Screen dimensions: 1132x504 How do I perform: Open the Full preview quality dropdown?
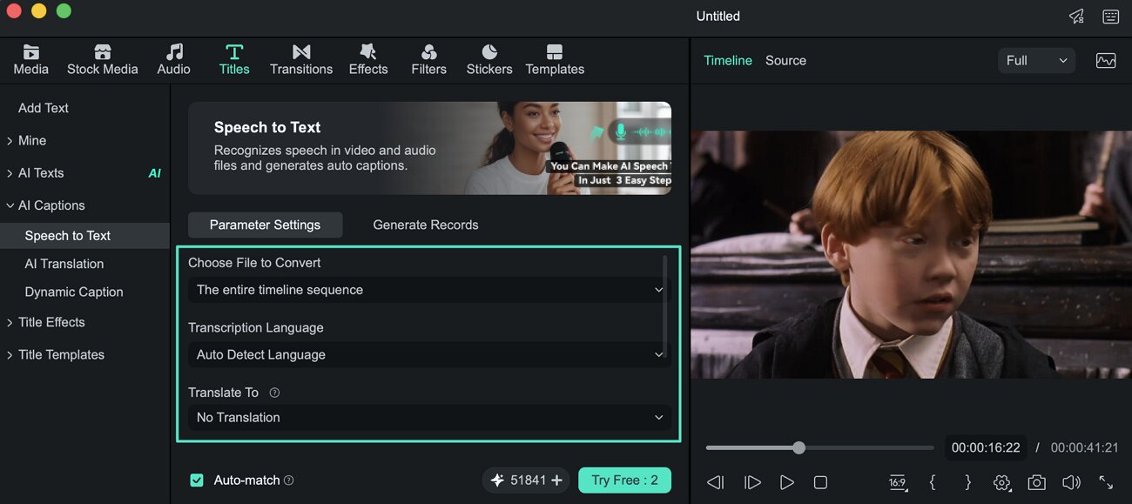tap(1036, 60)
